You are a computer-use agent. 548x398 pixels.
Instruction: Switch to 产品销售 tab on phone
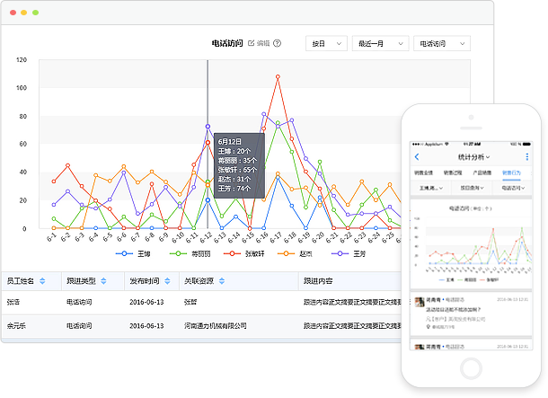coord(481,172)
